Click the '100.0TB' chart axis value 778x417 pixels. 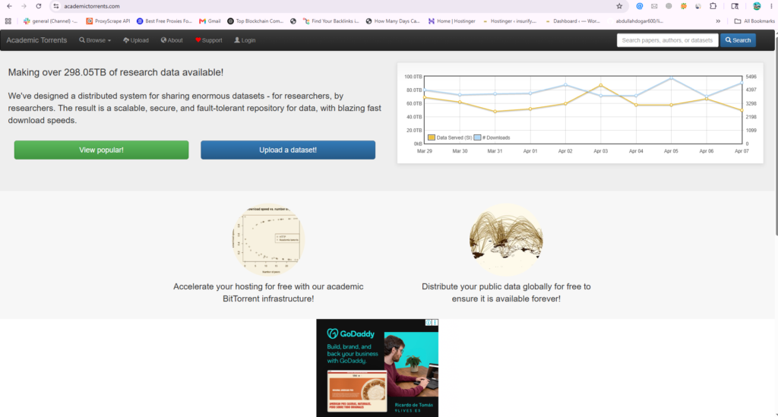pos(413,77)
